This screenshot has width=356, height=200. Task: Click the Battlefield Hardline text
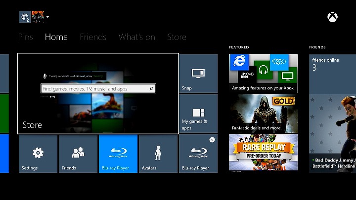pos(334,166)
